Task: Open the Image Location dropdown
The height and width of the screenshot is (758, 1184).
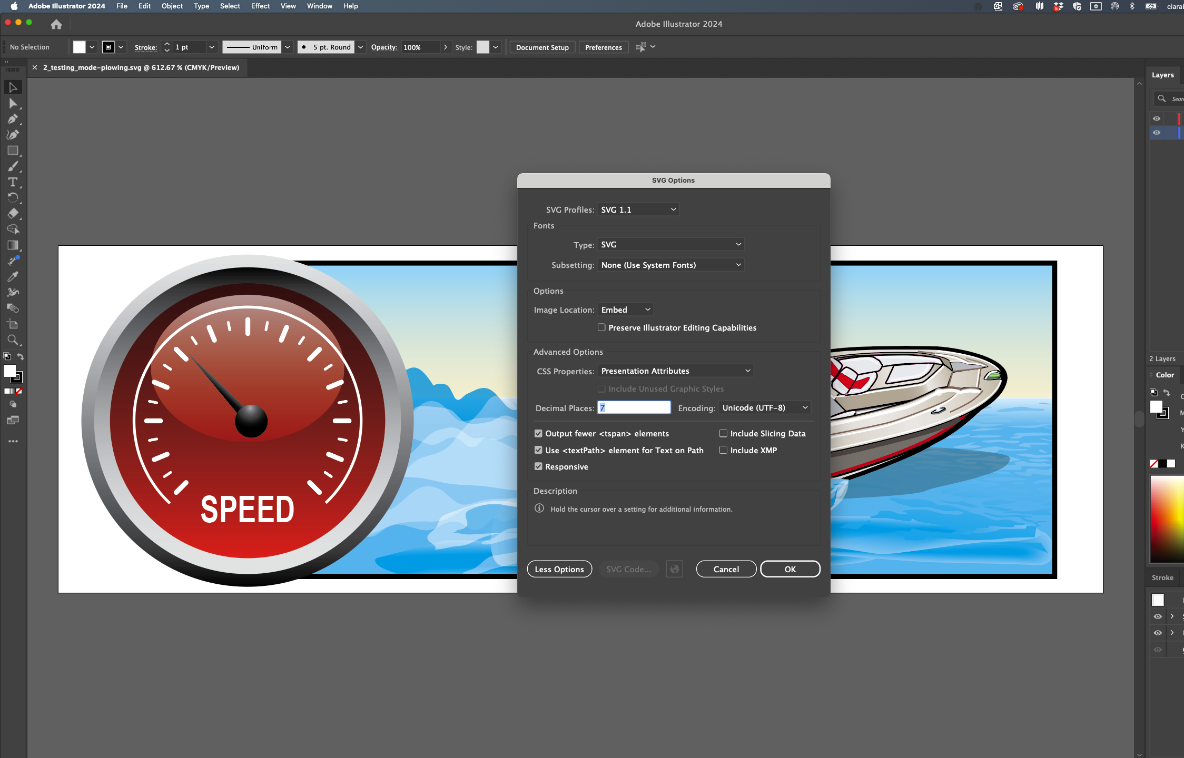Action: click(625, 310)
